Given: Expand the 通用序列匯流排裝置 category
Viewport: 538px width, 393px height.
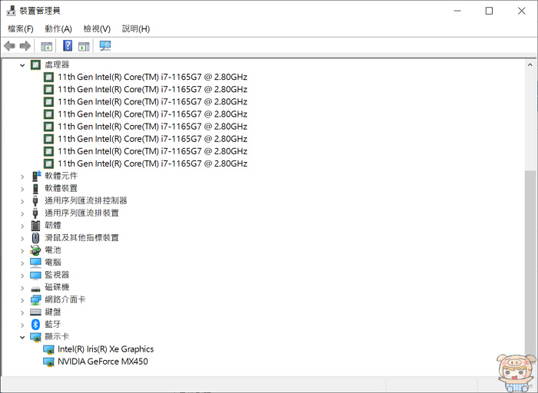Looking at the screenshot, I should point(22,213).
